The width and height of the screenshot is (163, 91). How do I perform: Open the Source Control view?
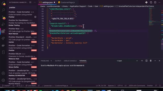pyautogui.click(x=3, y=17)
